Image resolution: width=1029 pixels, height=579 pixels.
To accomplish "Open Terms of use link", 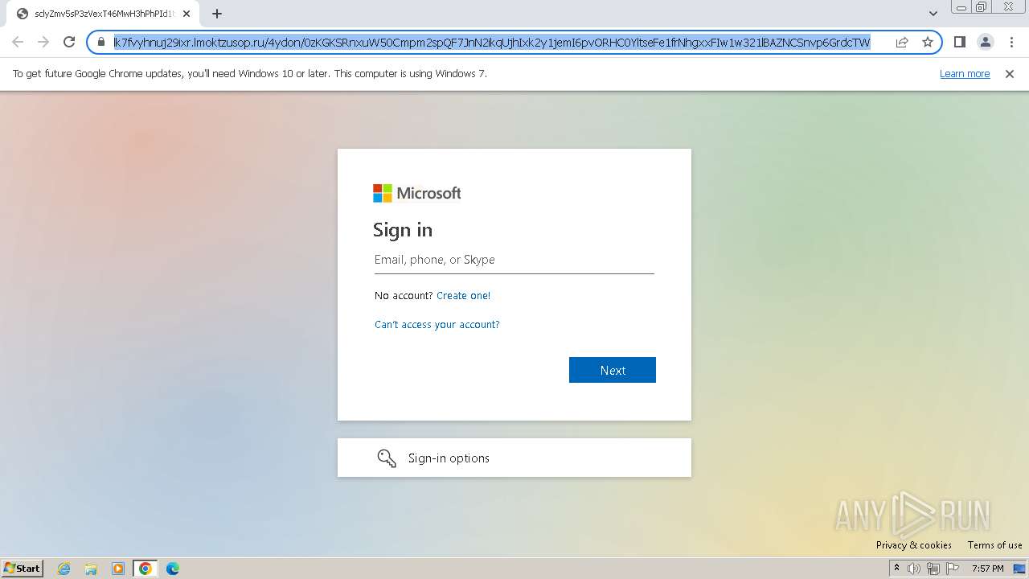I will [994, 544].
